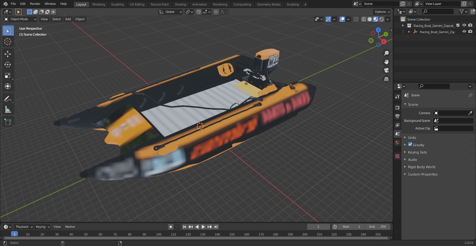The image size is (476, 246).
Task: Hide the Racing_Boat_Gemini_Zapcat collection via eye icon
Action: click(464, 25)
